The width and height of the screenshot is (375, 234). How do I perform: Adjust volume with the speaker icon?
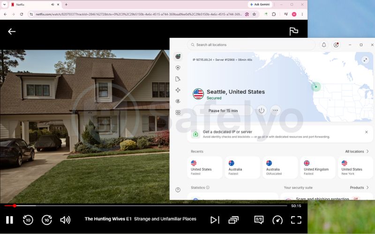65,219
